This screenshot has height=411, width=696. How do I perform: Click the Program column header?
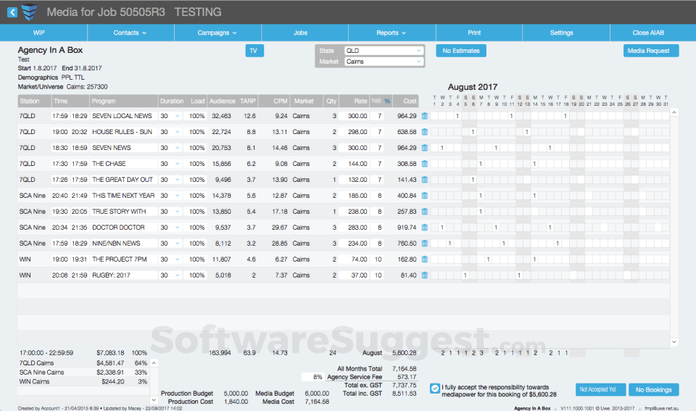[x=123, y=101]
